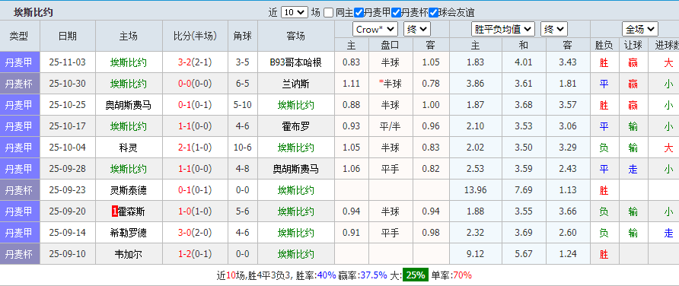This screenshot has width=679, height=286.
Task: Click home odds 9.12 for 韦加尔 match
Action: tap(476, 254)
